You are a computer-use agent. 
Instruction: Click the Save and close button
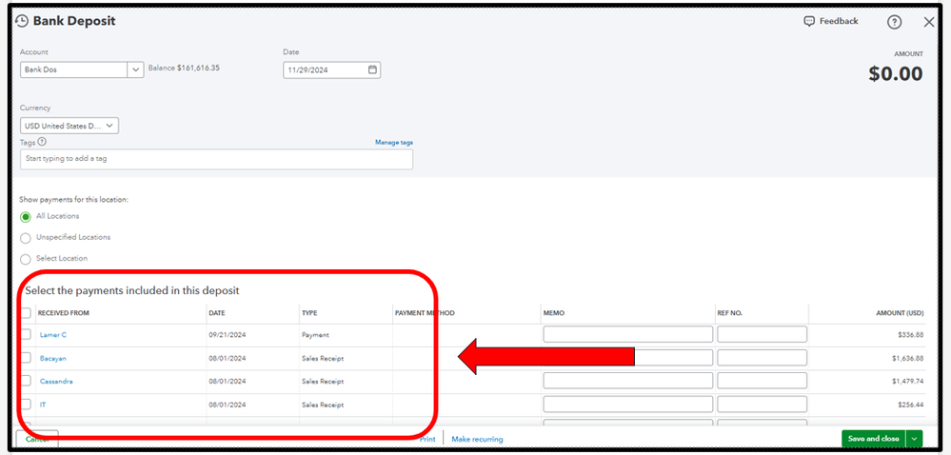pos(873,439)
